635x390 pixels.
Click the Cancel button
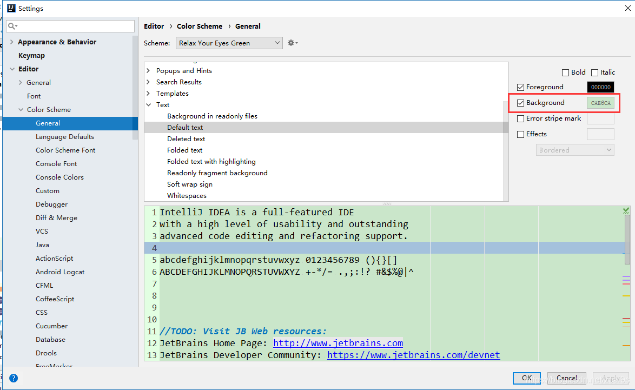[566, 378]
